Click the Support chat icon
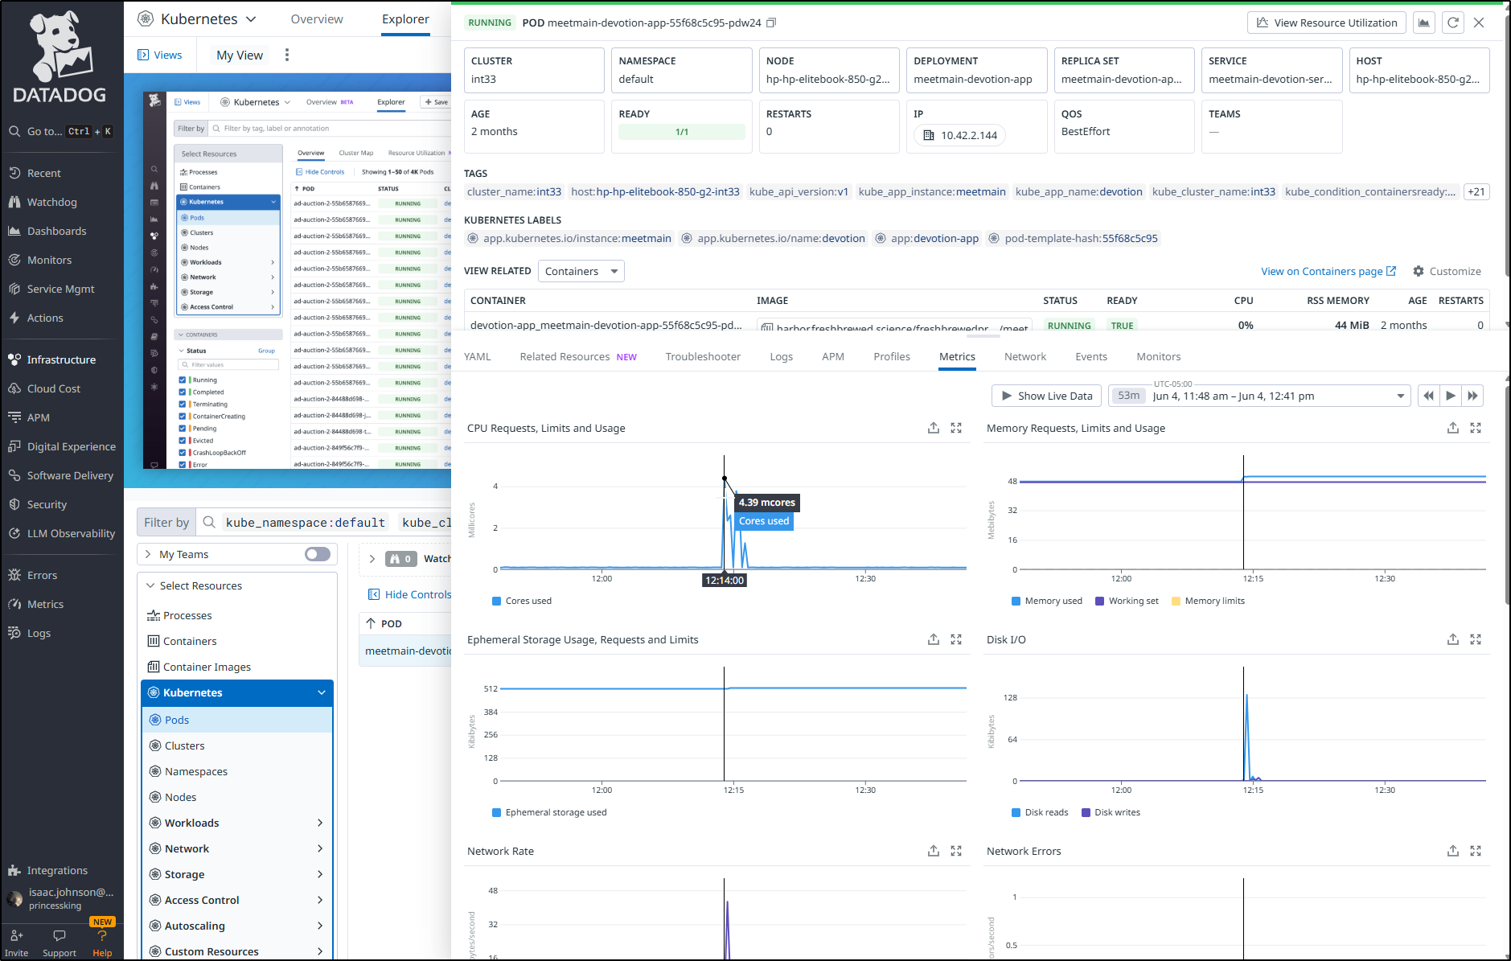The height and width of the screenshot is (961, 1511). pyautogui.click(x=60, y=935)
